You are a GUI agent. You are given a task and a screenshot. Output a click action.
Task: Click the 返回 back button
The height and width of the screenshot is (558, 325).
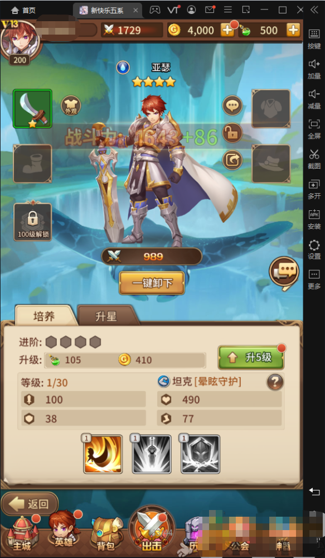30,504
